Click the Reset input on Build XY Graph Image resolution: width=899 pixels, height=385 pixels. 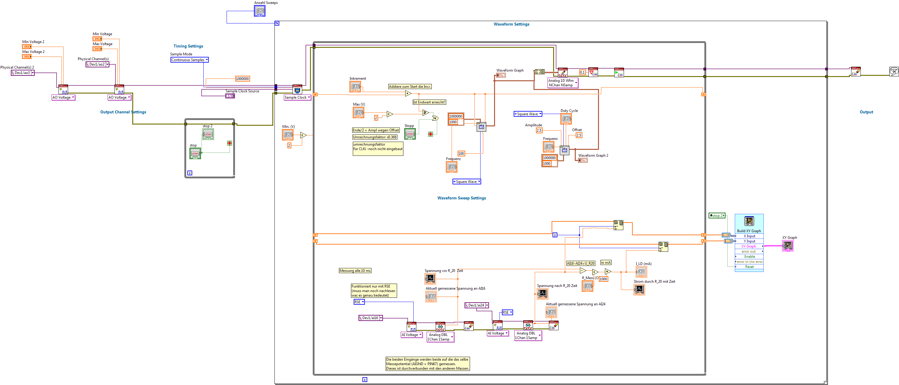pyautogui.click(x=749, y=267)
